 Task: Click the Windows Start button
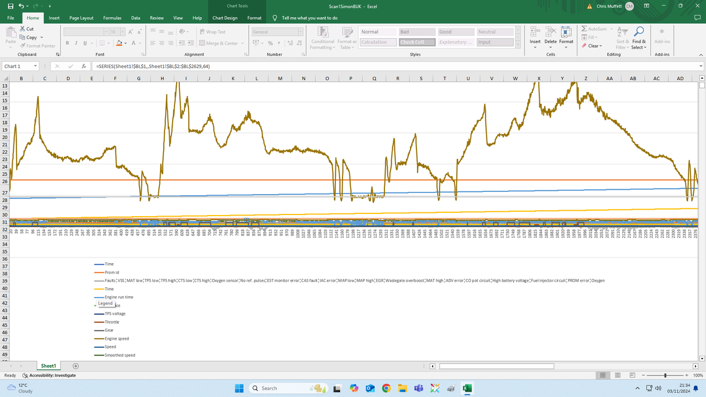pos(239,388)
